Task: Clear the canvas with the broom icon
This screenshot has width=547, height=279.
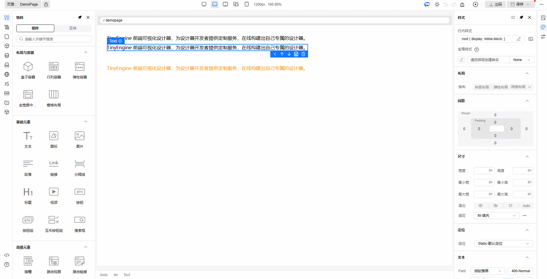Action: [x=462, y=4]
